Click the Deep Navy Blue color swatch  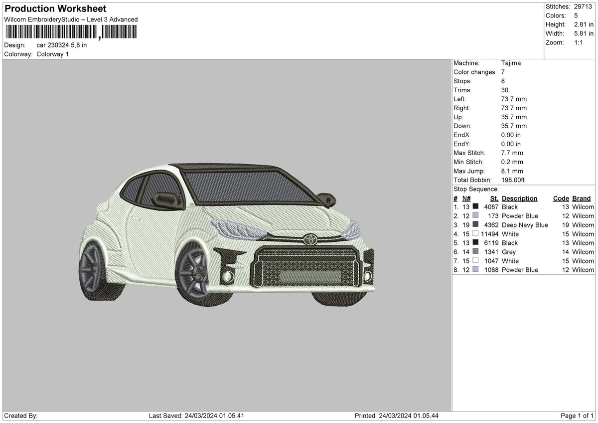click(475, 224)
